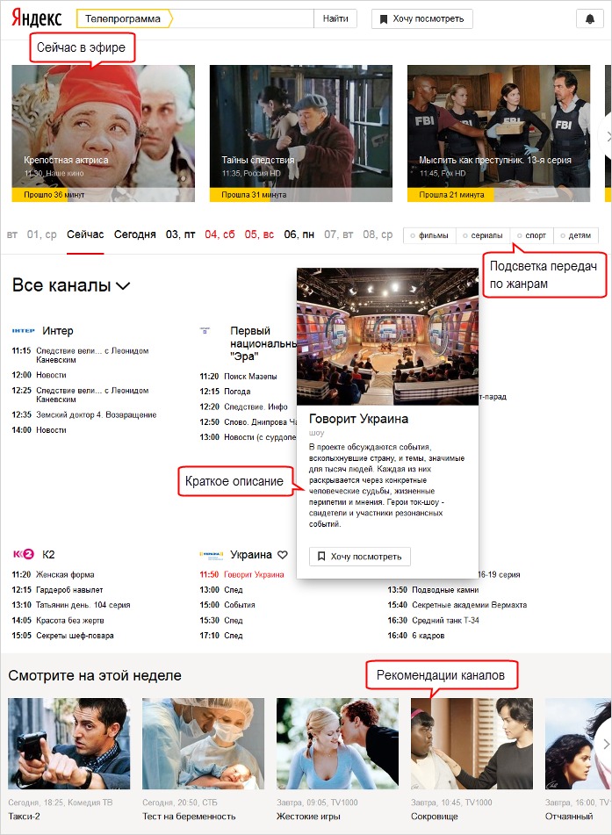Image resolution: width=612 pixels, height=835 pixels.
Task: Open the 11:50 Говорит Украина listing
Action: pyautogui.click(x=241, y=574)
